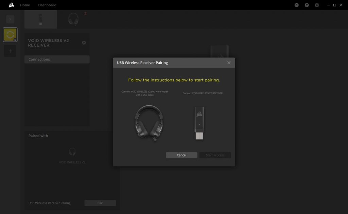Open the Dashboard menu
The height and width of the screenshot is (214, 348).
pyautogui.click(x=47, y=5)
